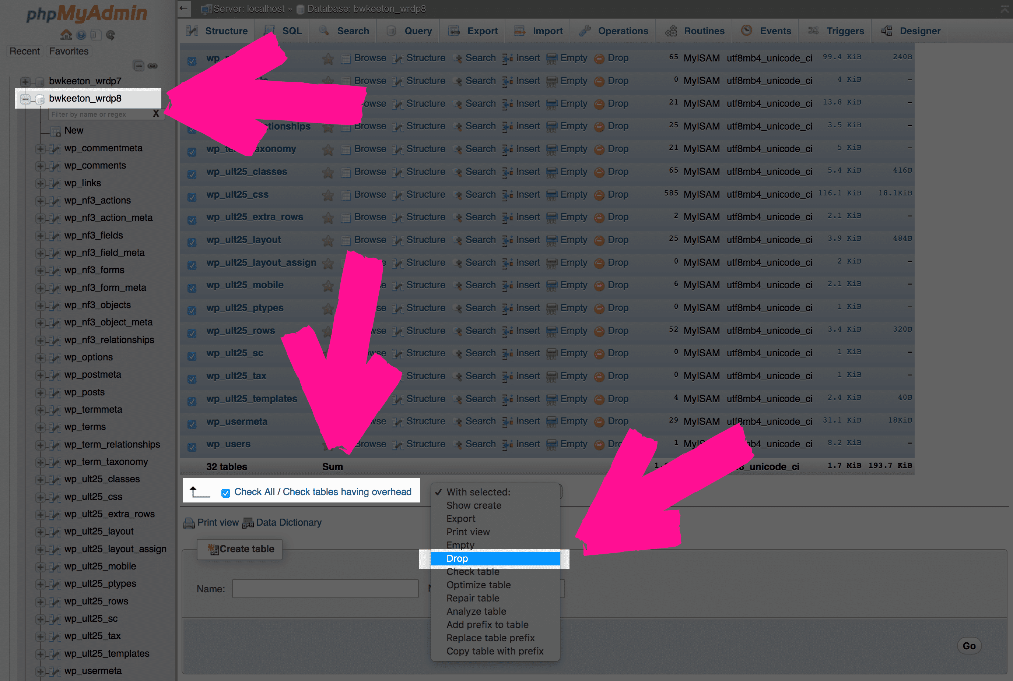Open the SQL tab icon
The width and height of the screenshot is (1013, 681).
269,31
